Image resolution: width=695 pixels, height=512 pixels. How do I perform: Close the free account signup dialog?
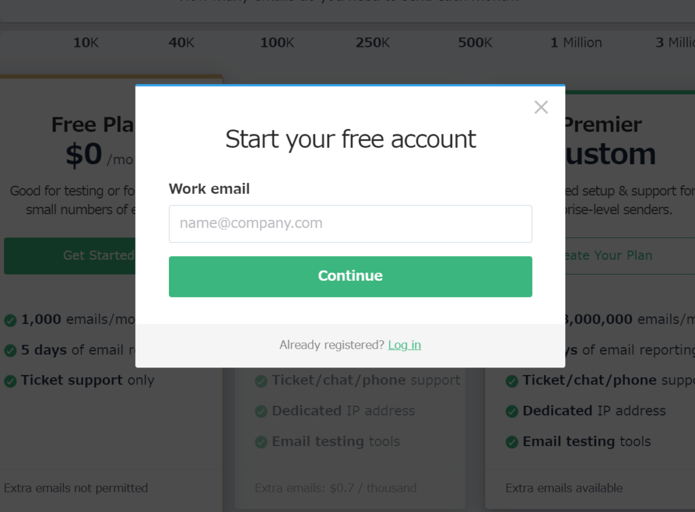(x=541, y=107)
